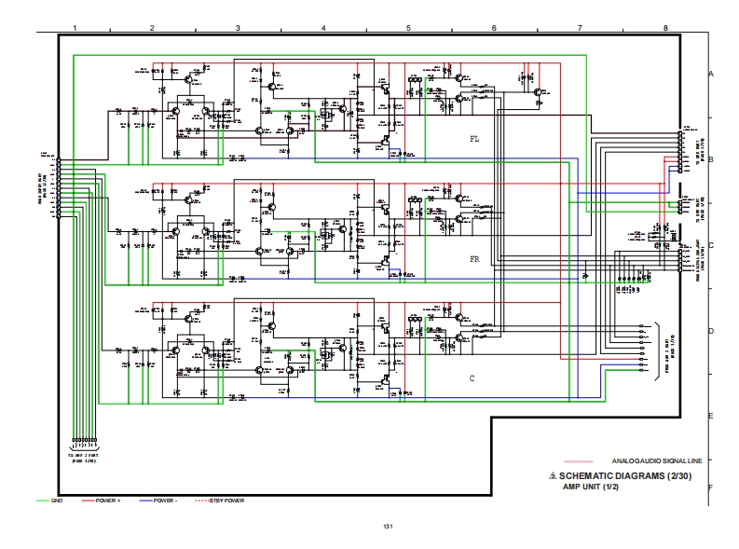Click row marker A on right ruler
The width and height of the screenshot is (739, 549).
(x=711, y=74)
